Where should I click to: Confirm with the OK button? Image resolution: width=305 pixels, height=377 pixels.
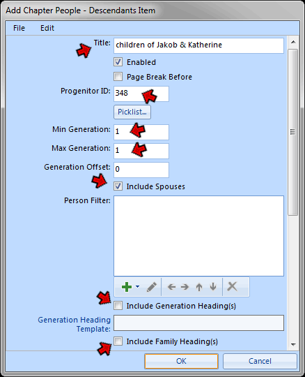[x=181, y=361]
